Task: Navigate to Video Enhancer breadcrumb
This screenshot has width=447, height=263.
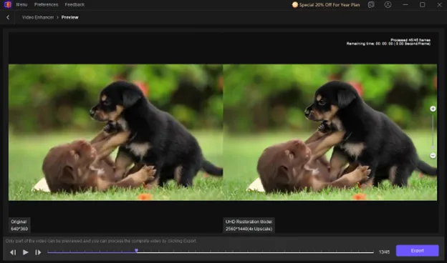Action: pyautogui.click(x=38, y=17)
